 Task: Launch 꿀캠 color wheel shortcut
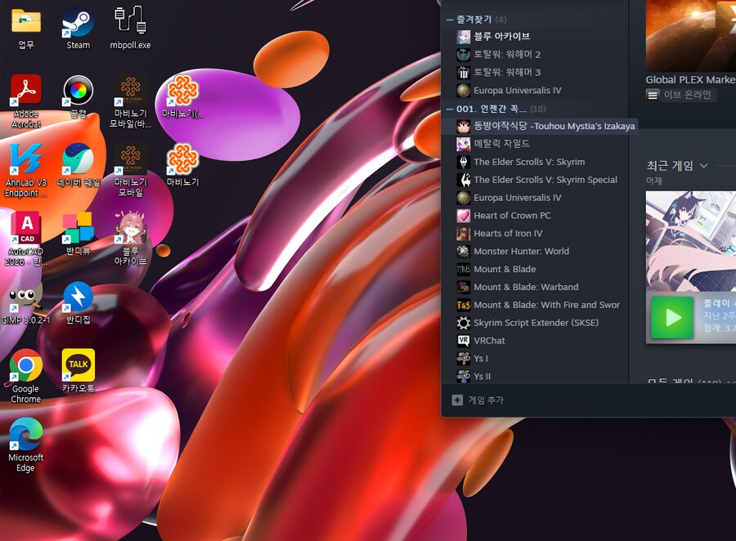pyautogui.click(x=78, y=96)
